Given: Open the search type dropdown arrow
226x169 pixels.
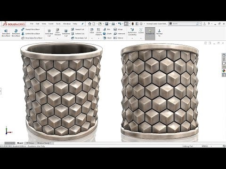Looking at the screenshot, I should pyautogui.click(x=201, y=24).
